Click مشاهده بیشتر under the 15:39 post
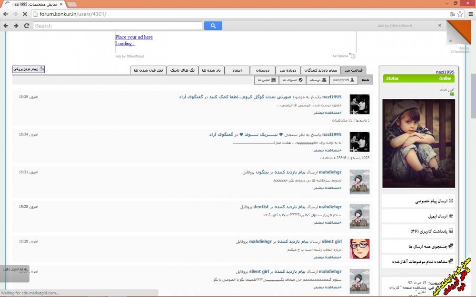This screenshot has width=476, height=297. (327, 113)
